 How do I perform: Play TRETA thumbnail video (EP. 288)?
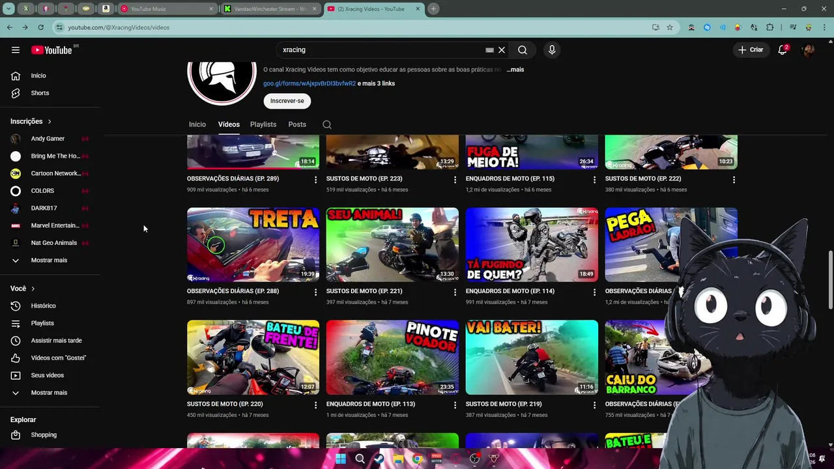(x=253, y=245)
